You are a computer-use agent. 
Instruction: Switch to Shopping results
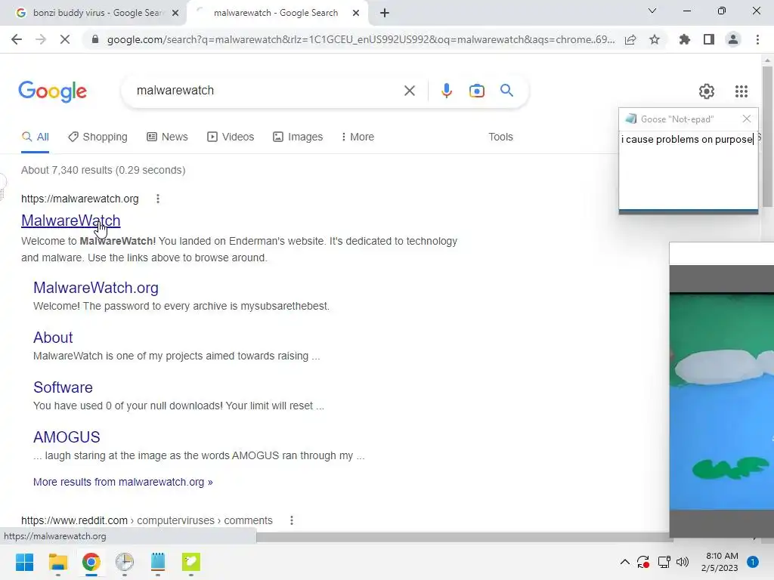pyautogui.click(x=98, y=137)
